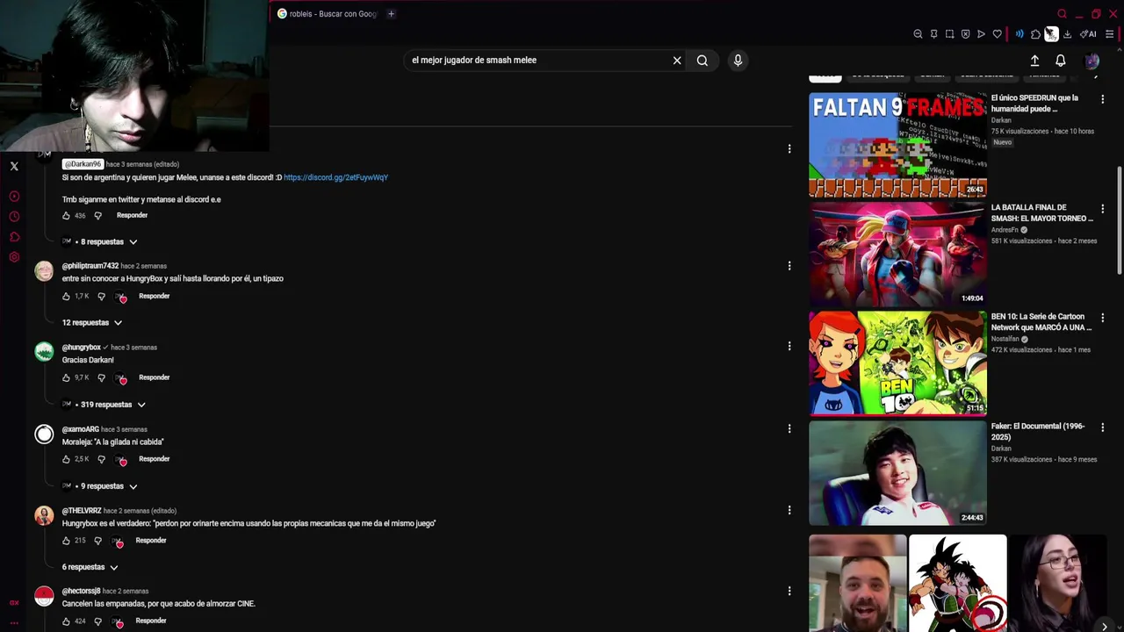Click the pin icon in address bar
The image size is (1124, 632).
coord(933,34)
